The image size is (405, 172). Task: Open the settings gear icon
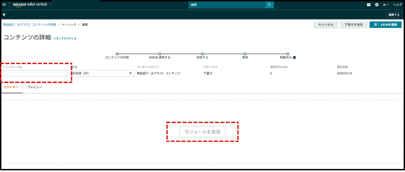(377, 5)
